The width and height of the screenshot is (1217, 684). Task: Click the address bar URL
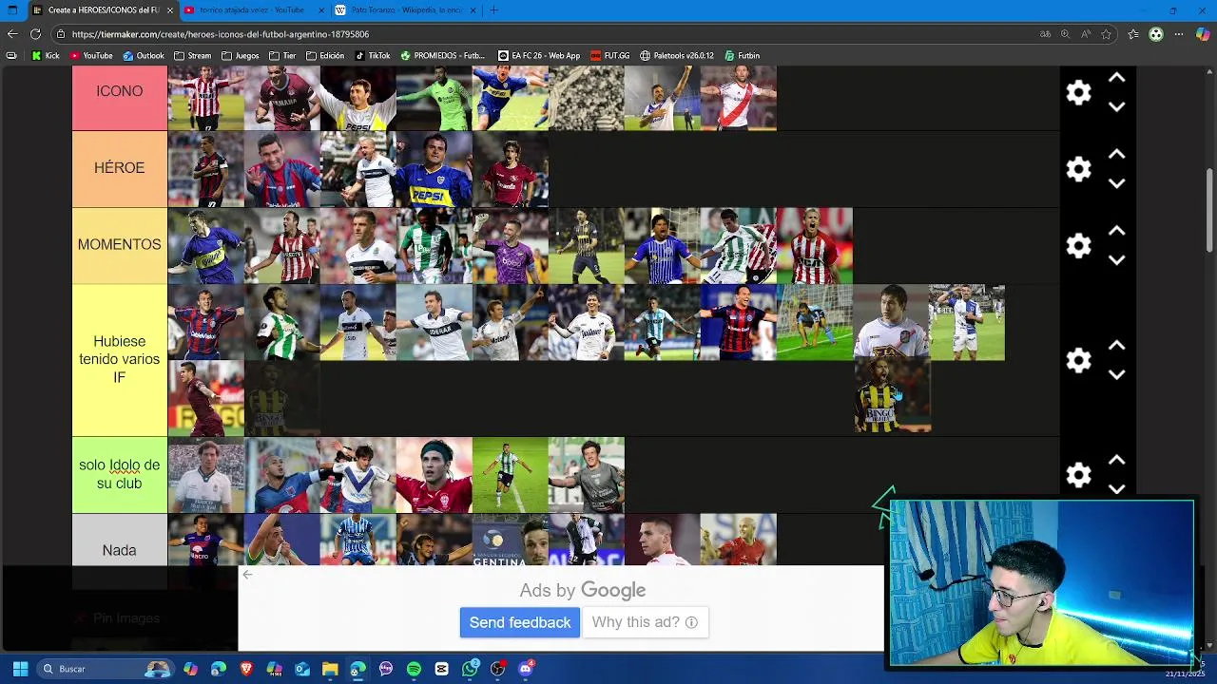[x=221, y=34]
